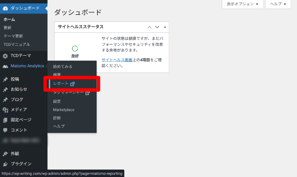The height and width of the screenshot is (177, 297).
Task: Select 更新 submenu item
Action: [x=8, y=28]
